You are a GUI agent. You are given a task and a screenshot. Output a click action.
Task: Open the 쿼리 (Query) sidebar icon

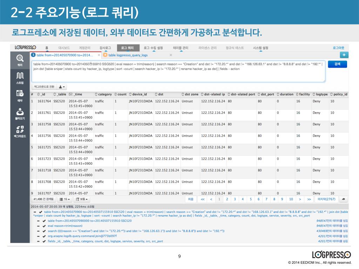coord(20,60)
